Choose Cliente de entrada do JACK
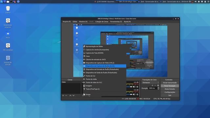210x118 pixels. coord(105,60)
